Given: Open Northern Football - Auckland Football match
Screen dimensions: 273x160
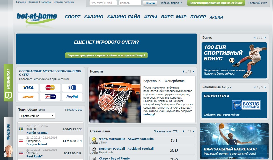Looking at the screenshot, I should point(126,149).
